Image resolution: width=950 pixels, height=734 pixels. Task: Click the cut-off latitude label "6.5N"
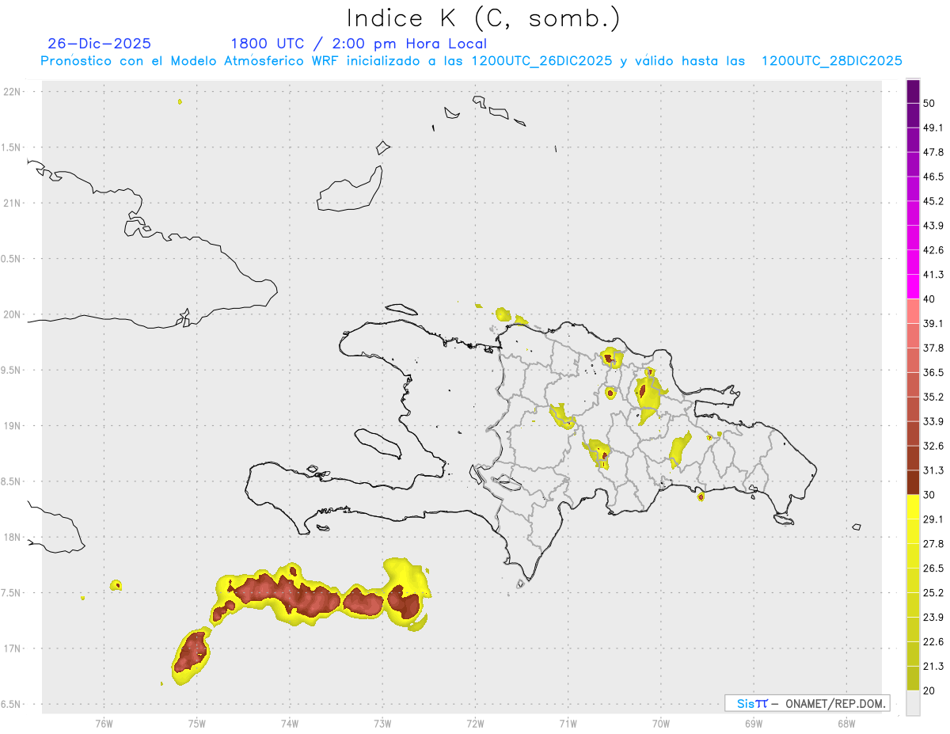(11, 704)
